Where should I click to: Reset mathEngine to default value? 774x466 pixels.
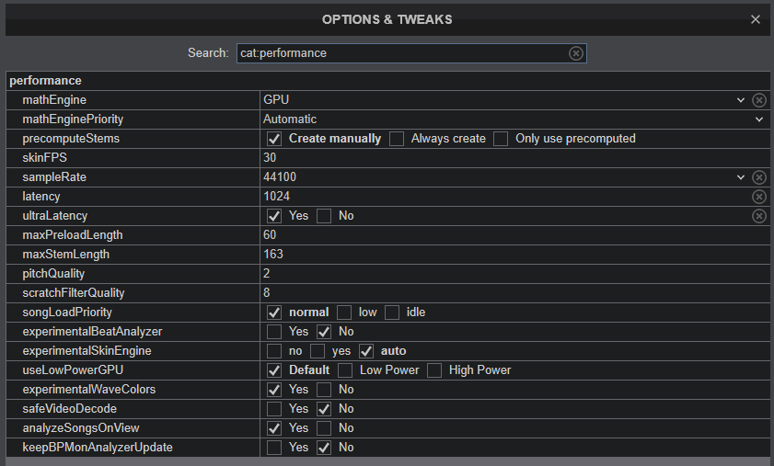click(x=759, y=100)
